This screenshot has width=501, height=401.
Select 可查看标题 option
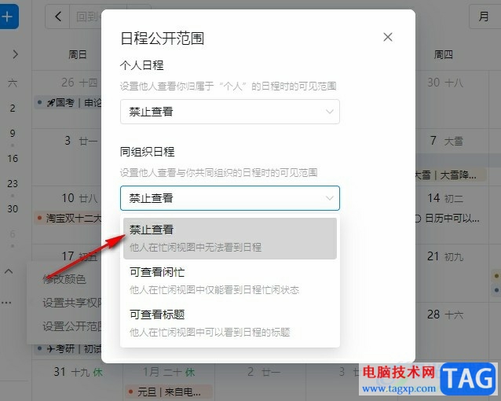(230, 323)
